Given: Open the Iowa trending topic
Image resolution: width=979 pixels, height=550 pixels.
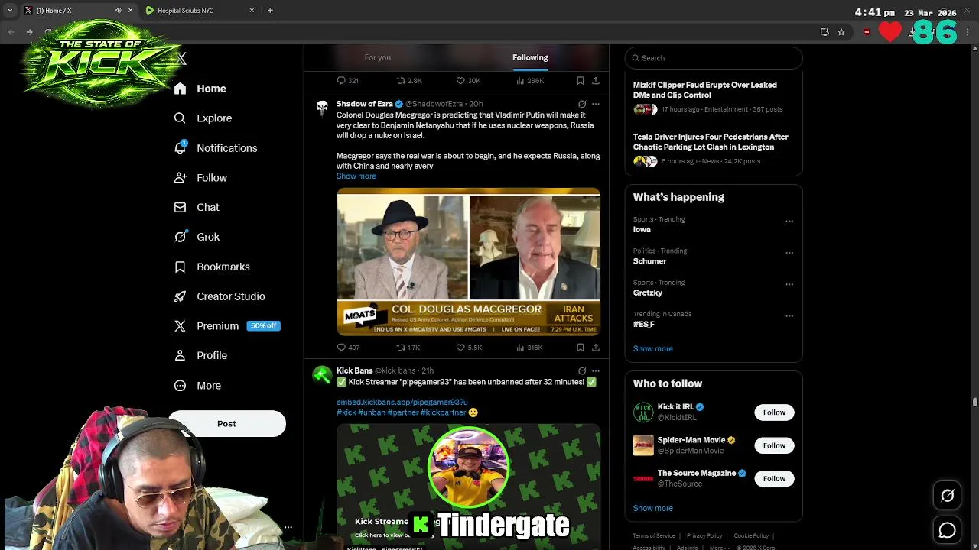Looking at the screenshot, I should click(x=642, y=229).
